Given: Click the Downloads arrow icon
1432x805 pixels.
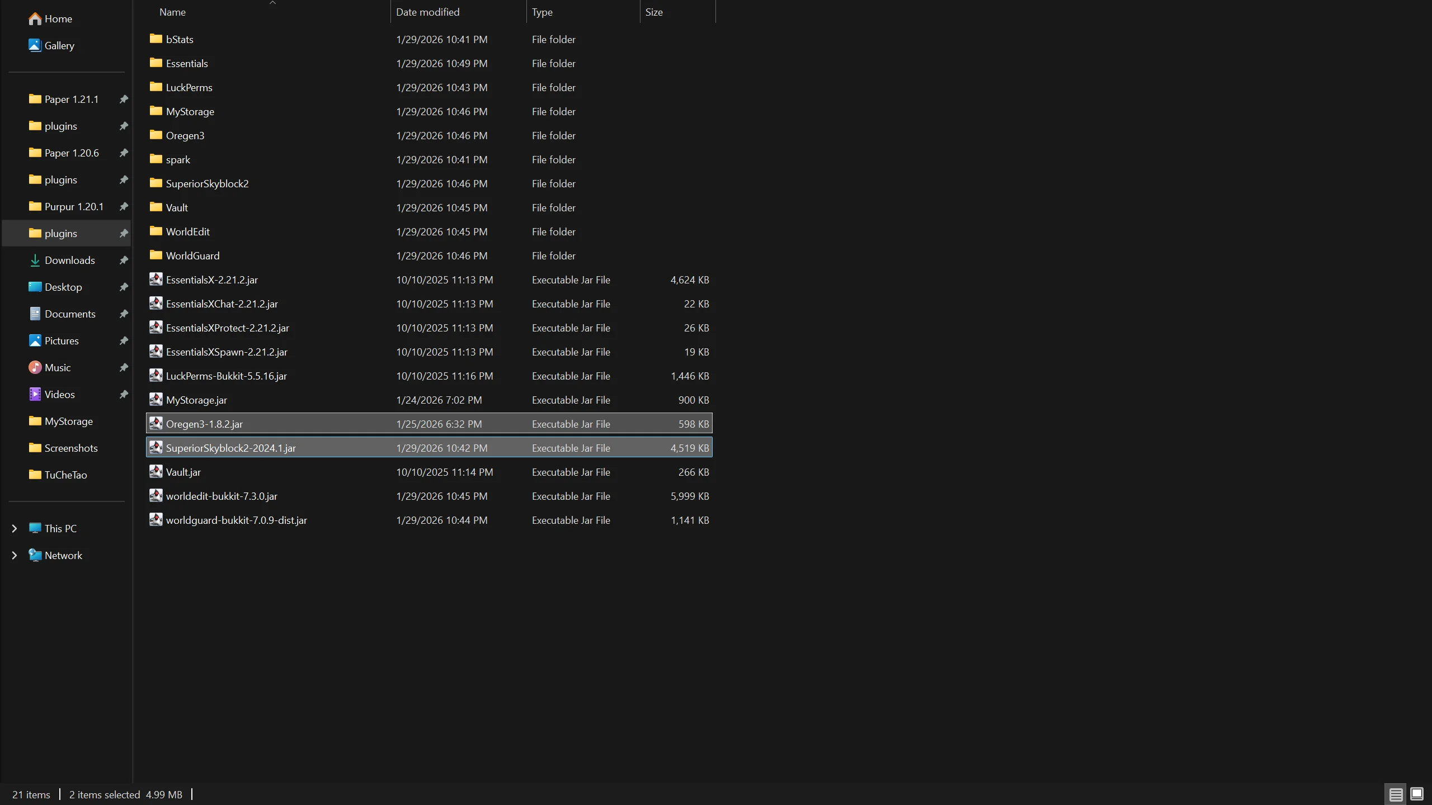Looking at the screenshot, I should [35, 261].
